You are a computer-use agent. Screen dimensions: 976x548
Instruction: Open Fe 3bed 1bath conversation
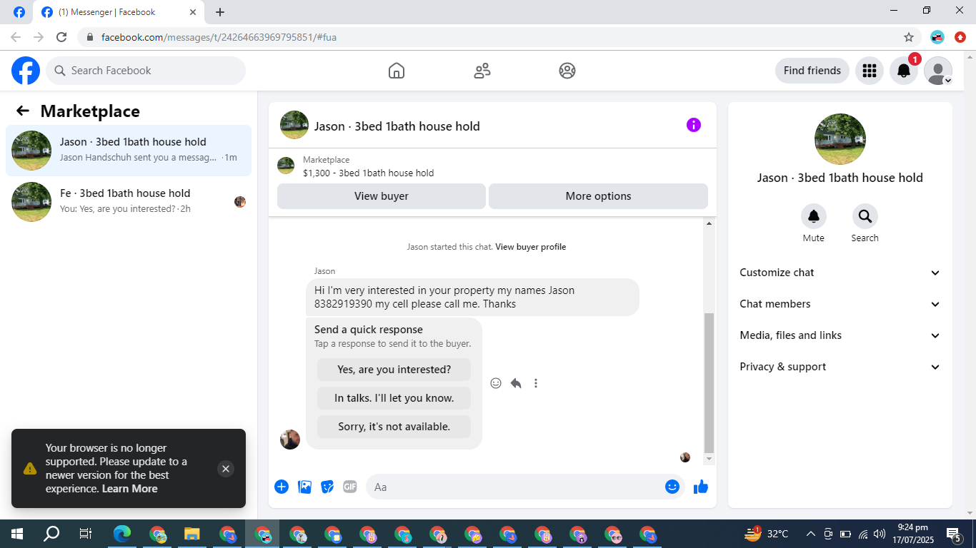point(129,201)
